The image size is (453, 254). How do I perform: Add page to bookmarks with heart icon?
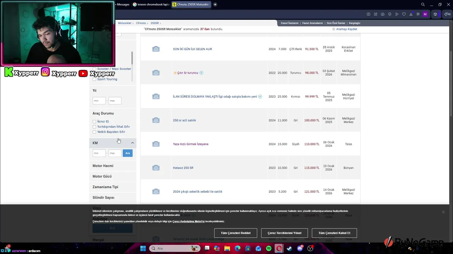[x=404, y=14]
